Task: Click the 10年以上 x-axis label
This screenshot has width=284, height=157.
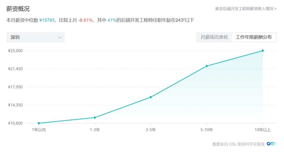Action: [x=262, y=130]
